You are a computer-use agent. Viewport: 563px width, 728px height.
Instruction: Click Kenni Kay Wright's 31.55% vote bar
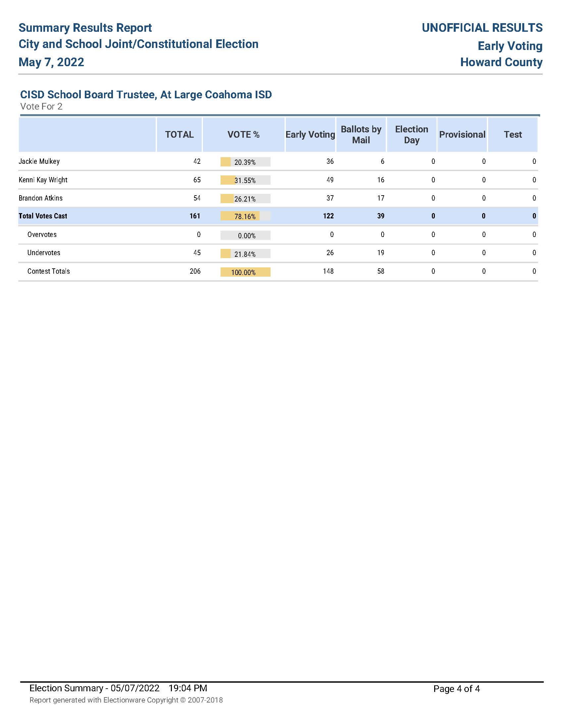pos(245,180)
